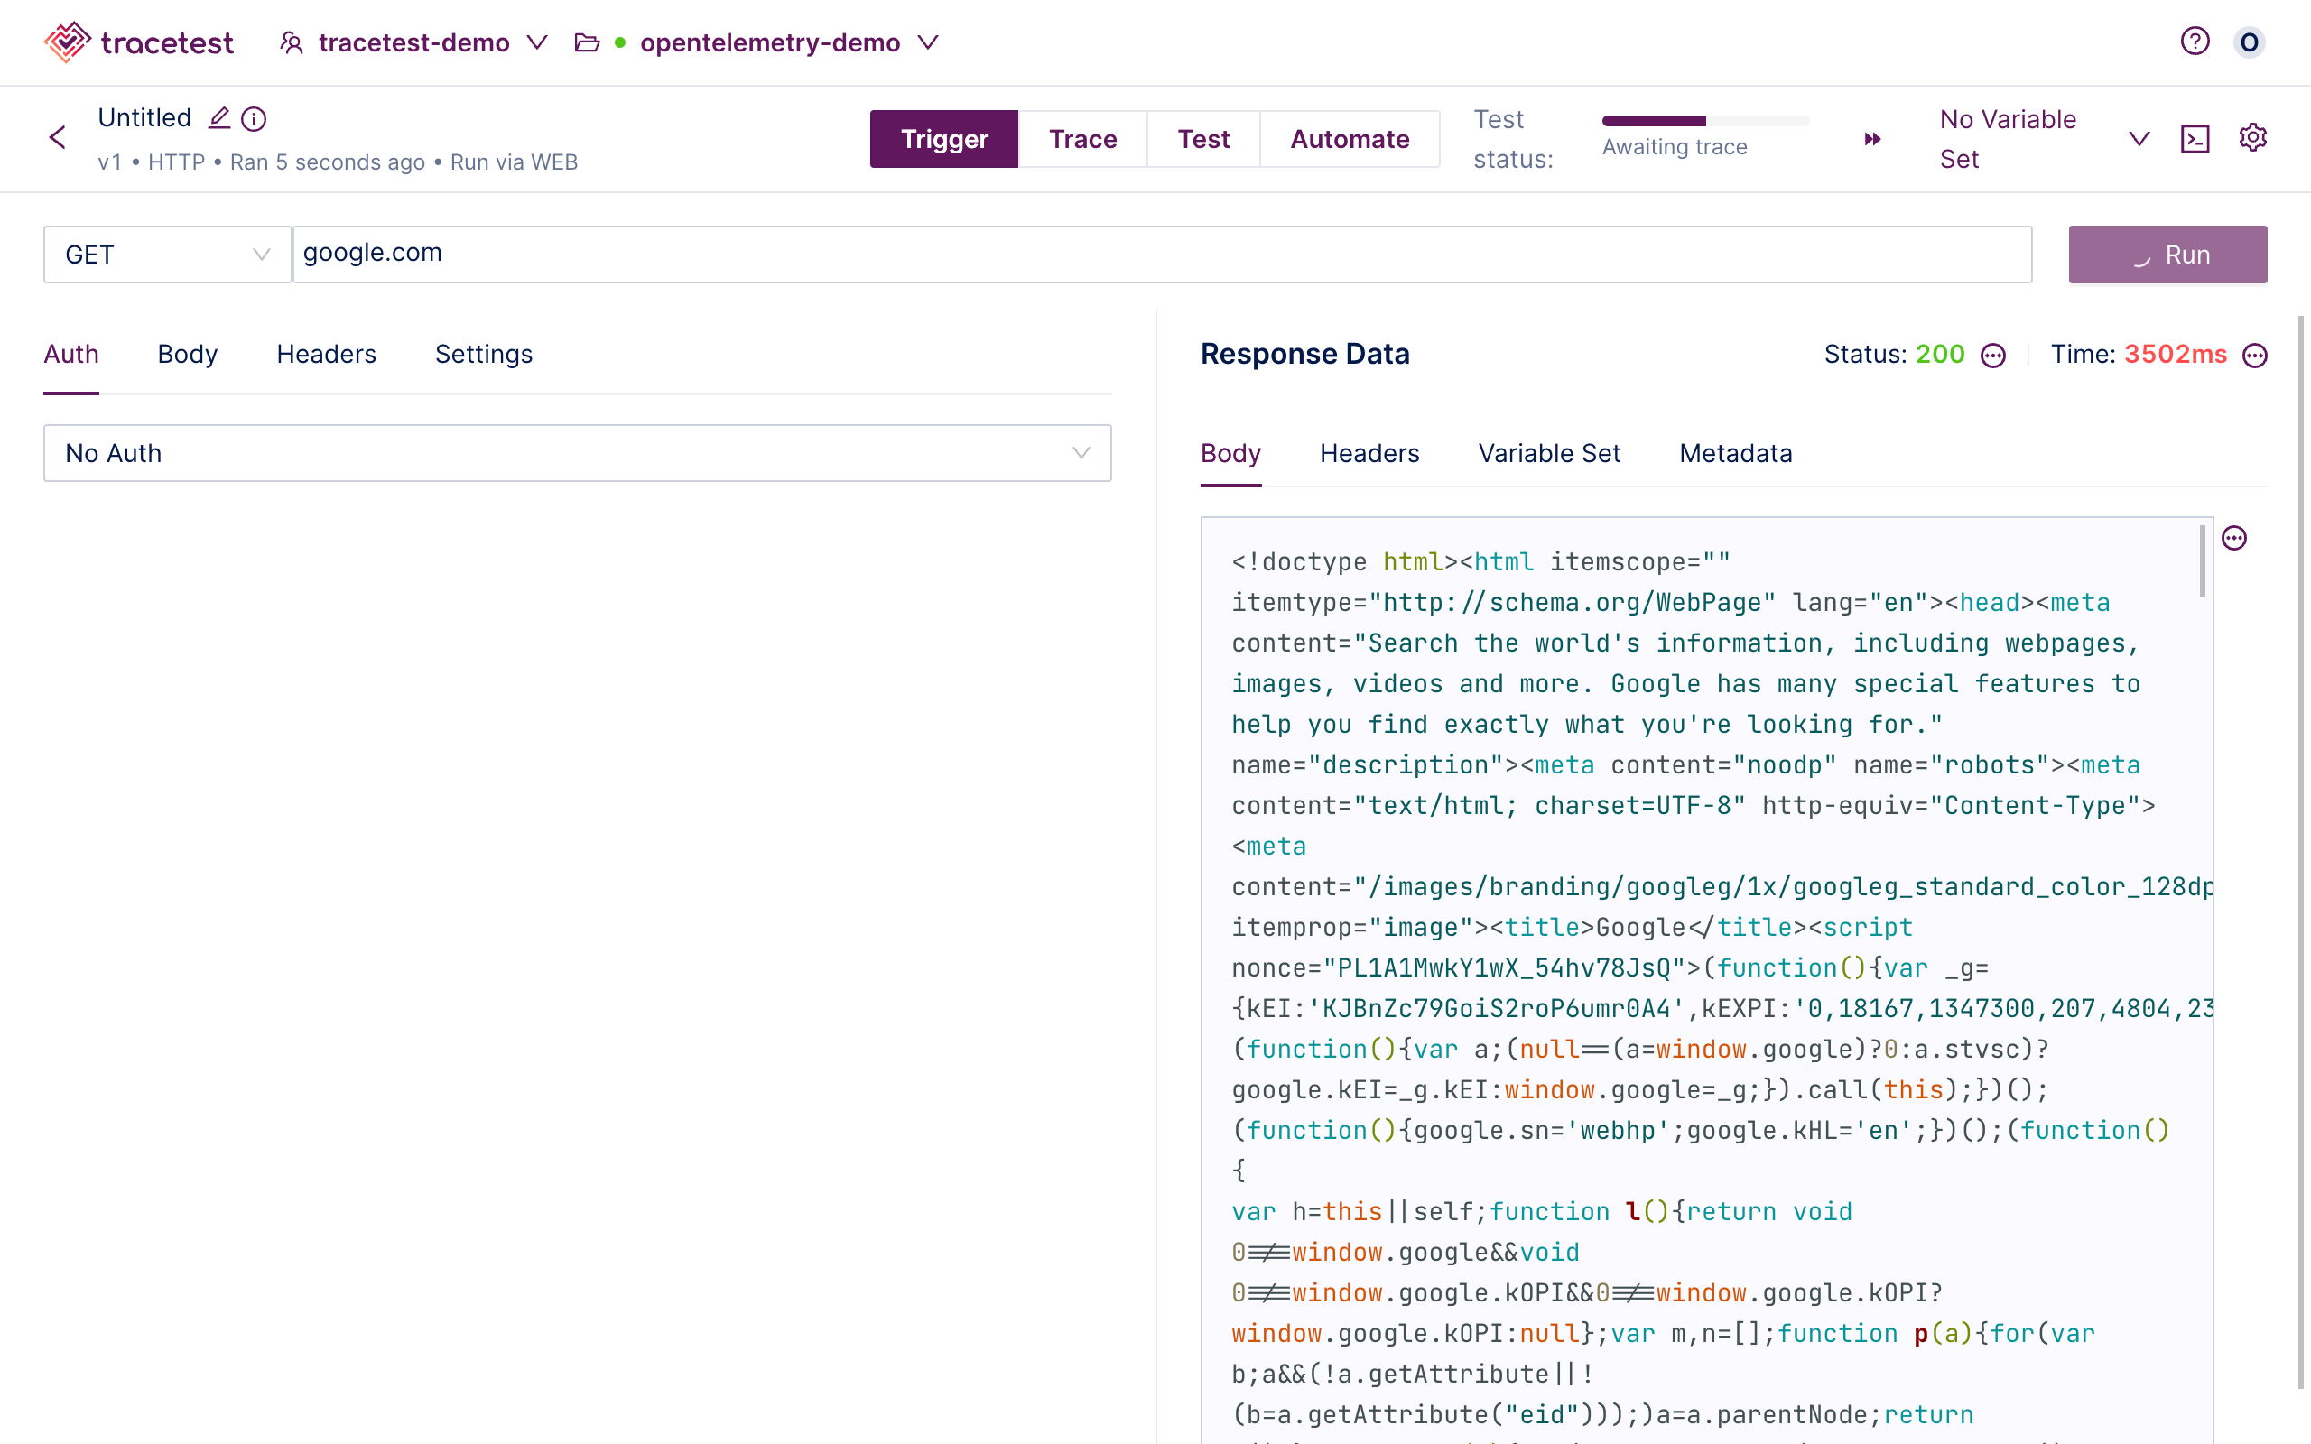Open the No Auth dropdown

click(577, 453)
